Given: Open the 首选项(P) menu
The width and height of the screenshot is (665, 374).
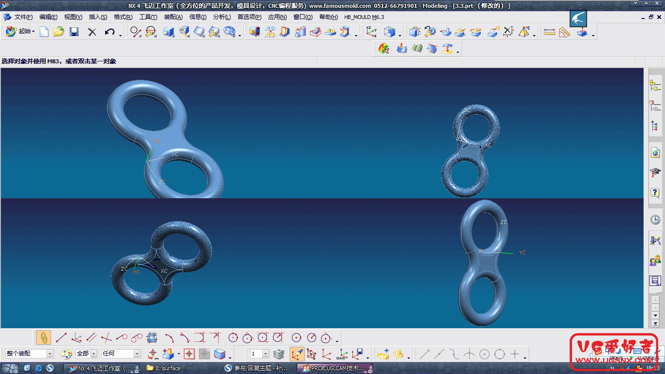Looking at the screenshot, I should click(x=250, y=17).
